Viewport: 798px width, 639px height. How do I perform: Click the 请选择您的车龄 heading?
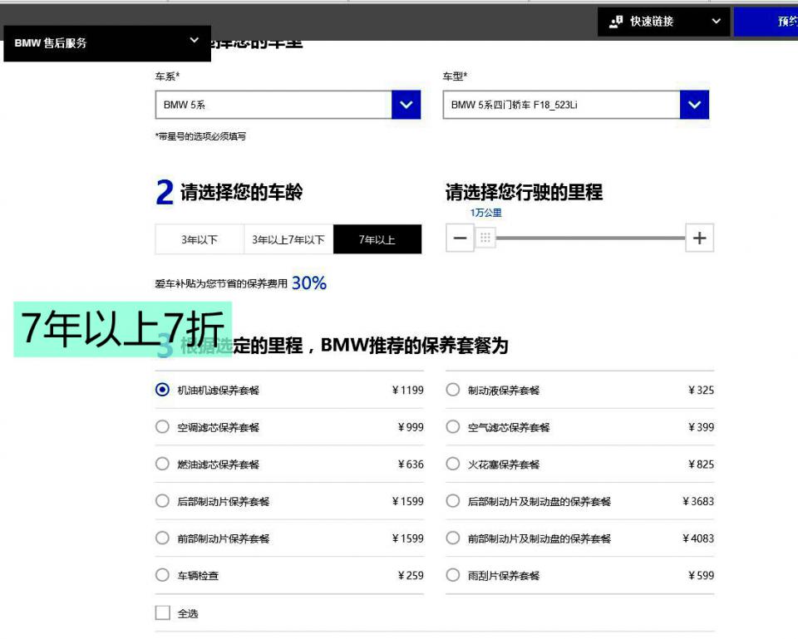click(x=242, y=192)
